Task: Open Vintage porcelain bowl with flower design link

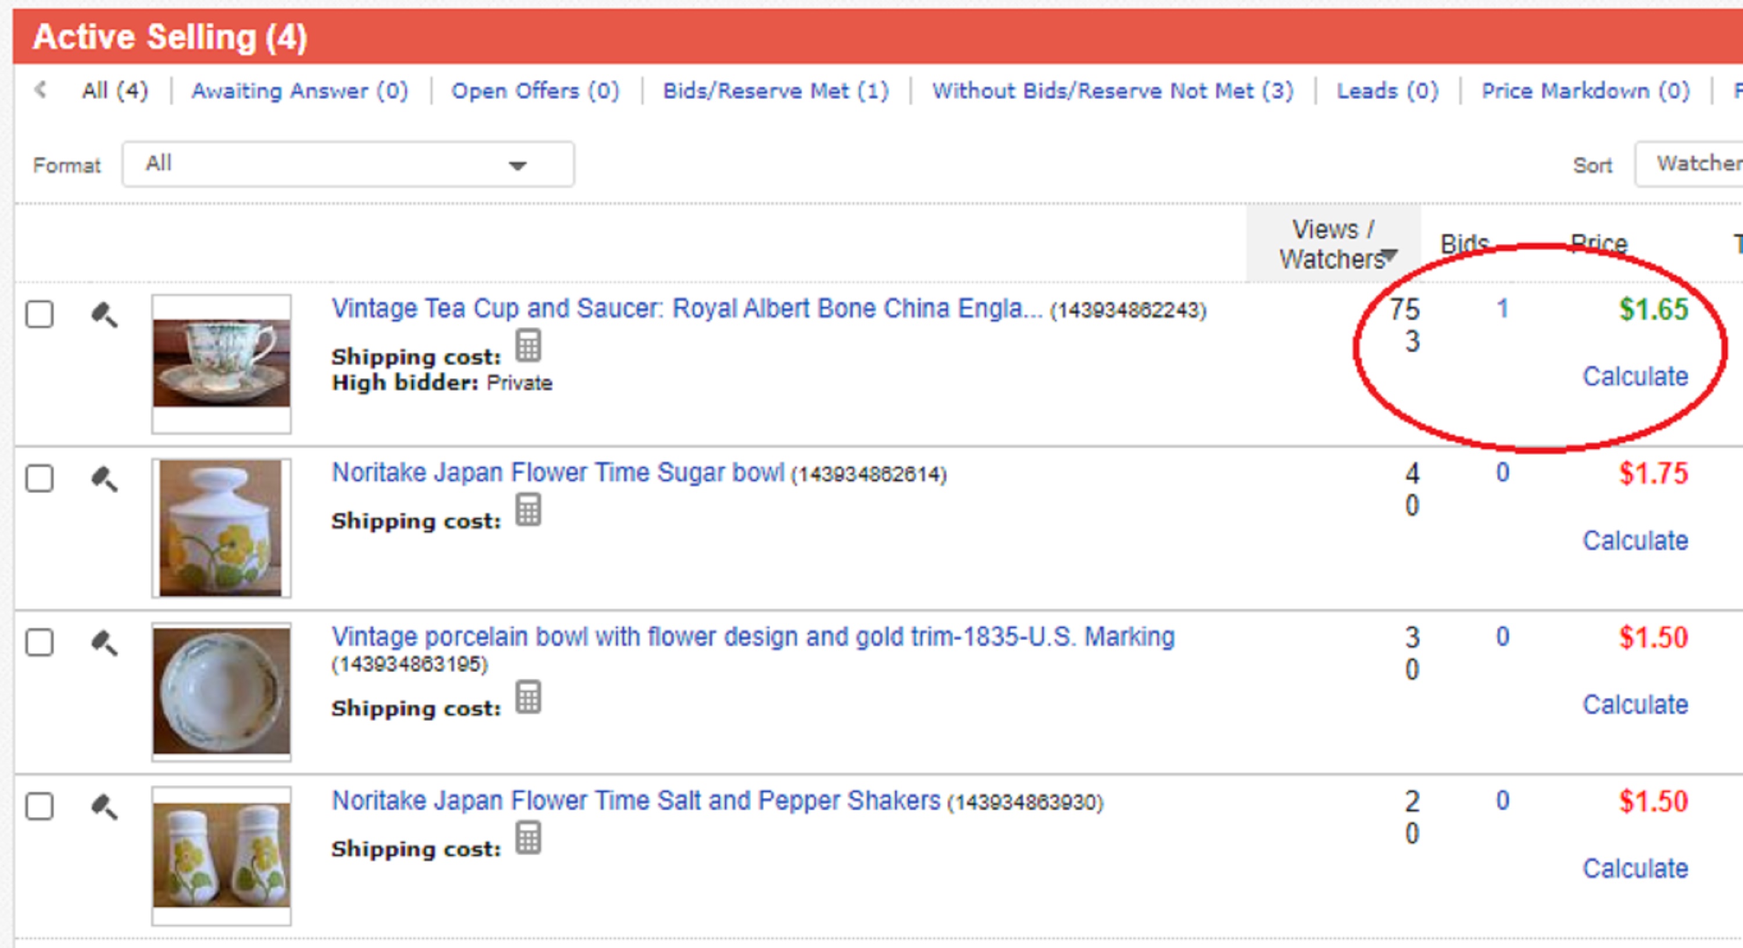Action: tap(753, 636)
